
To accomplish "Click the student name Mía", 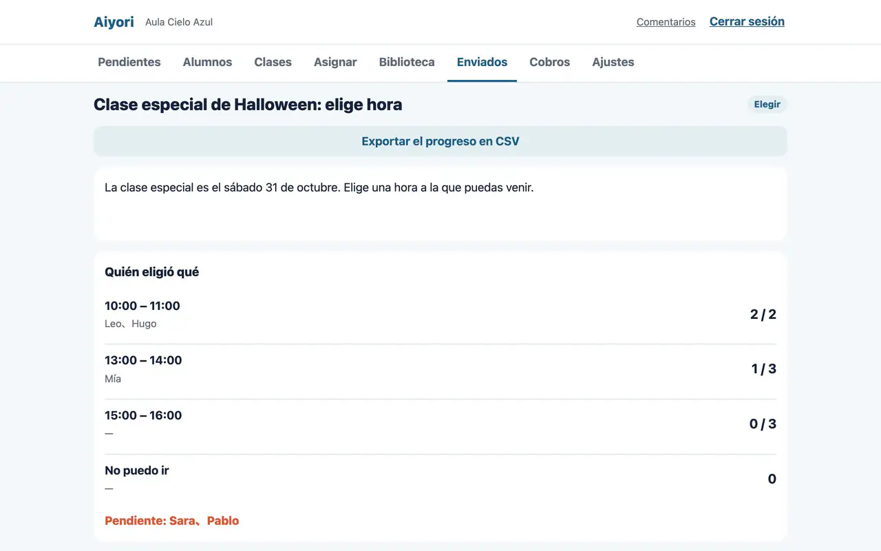I will tap(113, 379).
